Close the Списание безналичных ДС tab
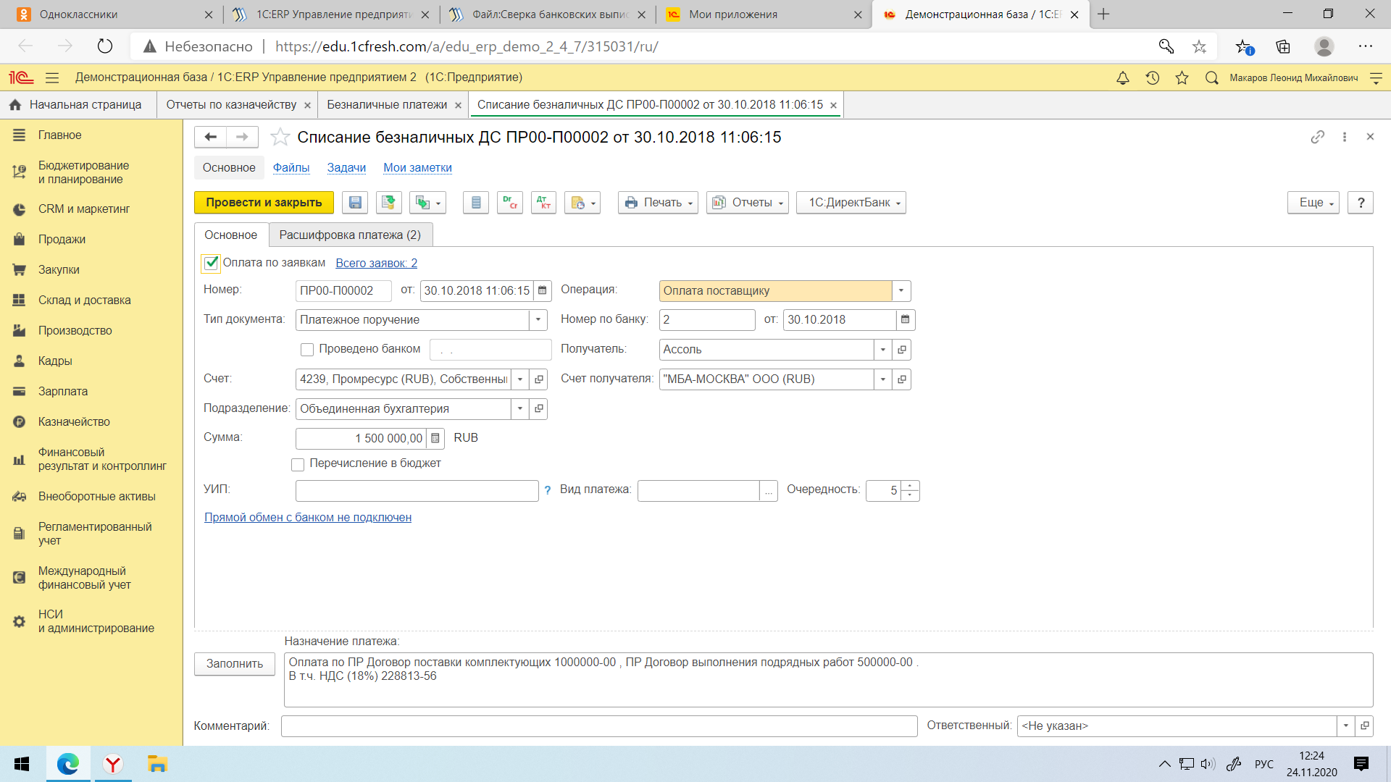Image resolution: width=1391 pixels, height=782 pixels. [x=834, y=105]
